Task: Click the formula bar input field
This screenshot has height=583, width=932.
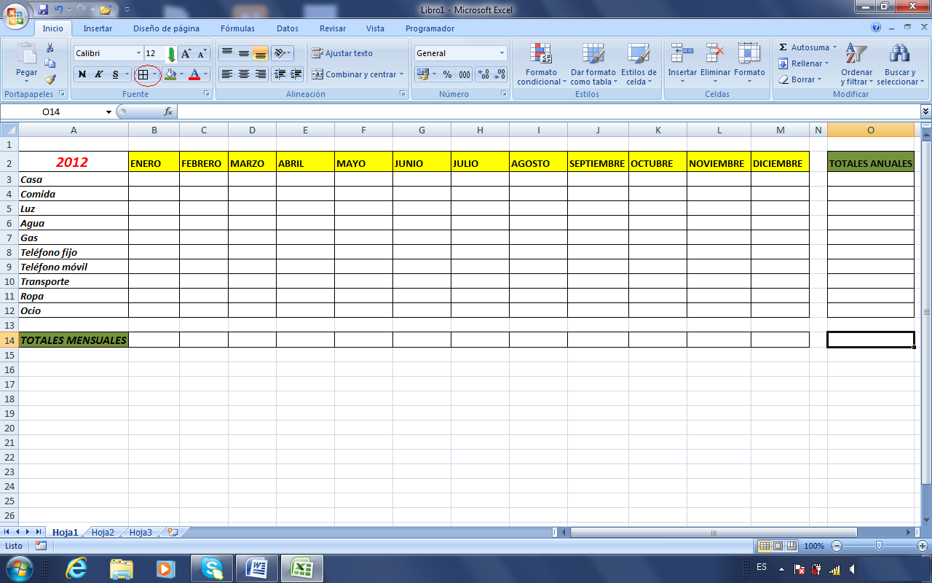Action: point(548,111)
